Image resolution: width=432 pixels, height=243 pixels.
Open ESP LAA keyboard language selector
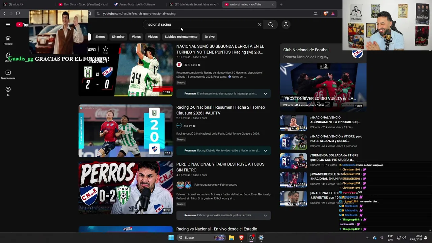[390, 238]
